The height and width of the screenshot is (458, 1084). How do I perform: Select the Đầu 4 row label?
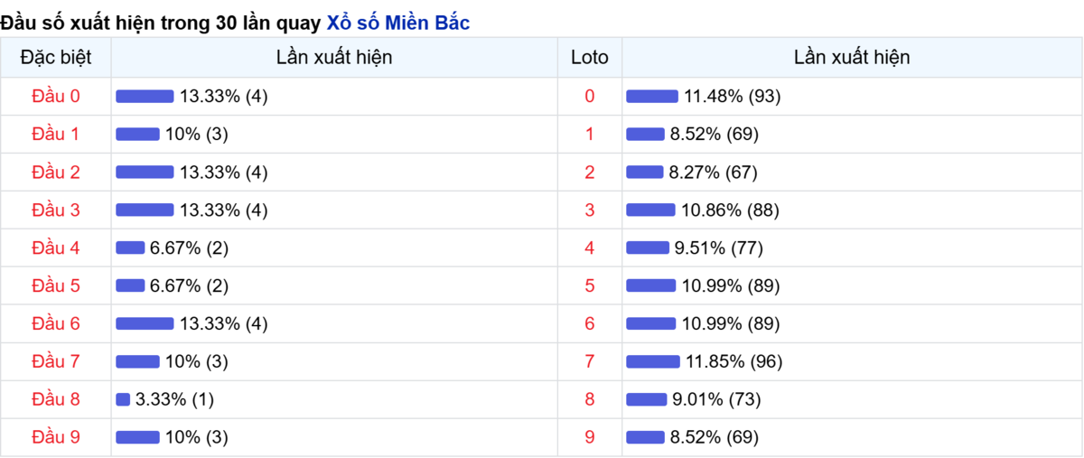(x=56, y=248)
